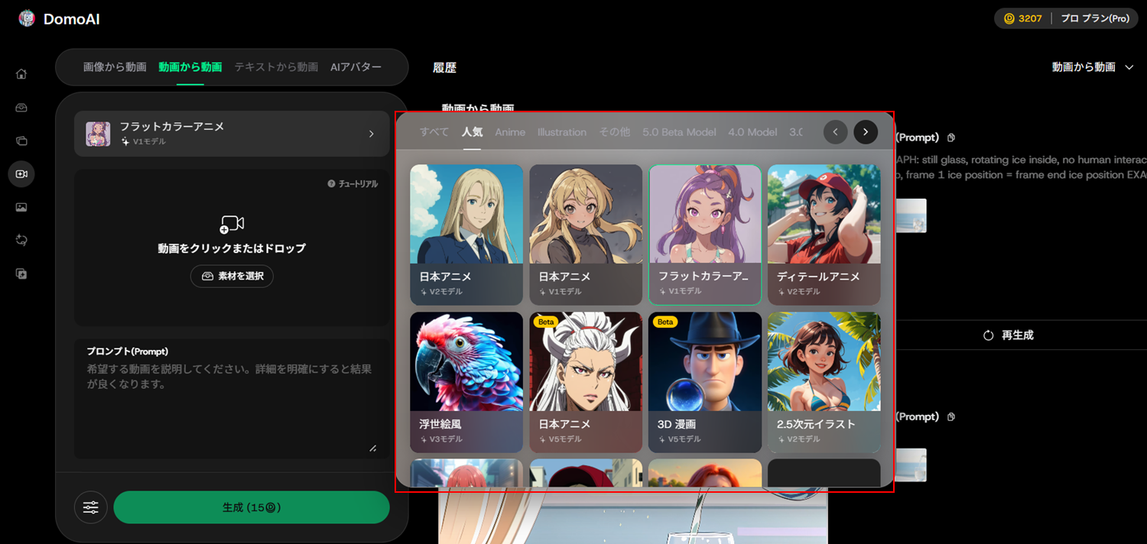Open the Anime styles tab
The height and width of the screenshot is (544, 1147).
pyautogui.click(x=510, y=132)
